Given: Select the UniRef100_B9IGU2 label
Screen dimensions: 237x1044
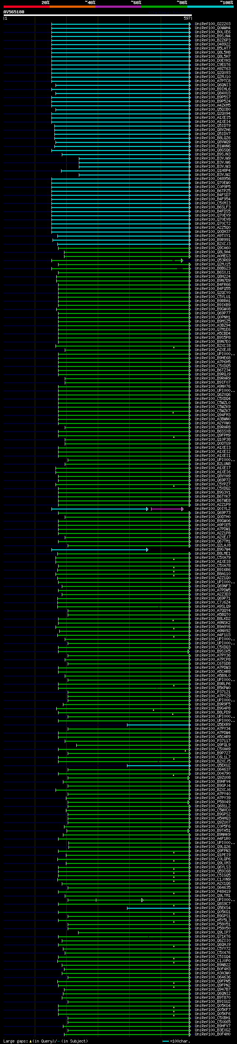Looking at the screenshot, I should 213,1002.
